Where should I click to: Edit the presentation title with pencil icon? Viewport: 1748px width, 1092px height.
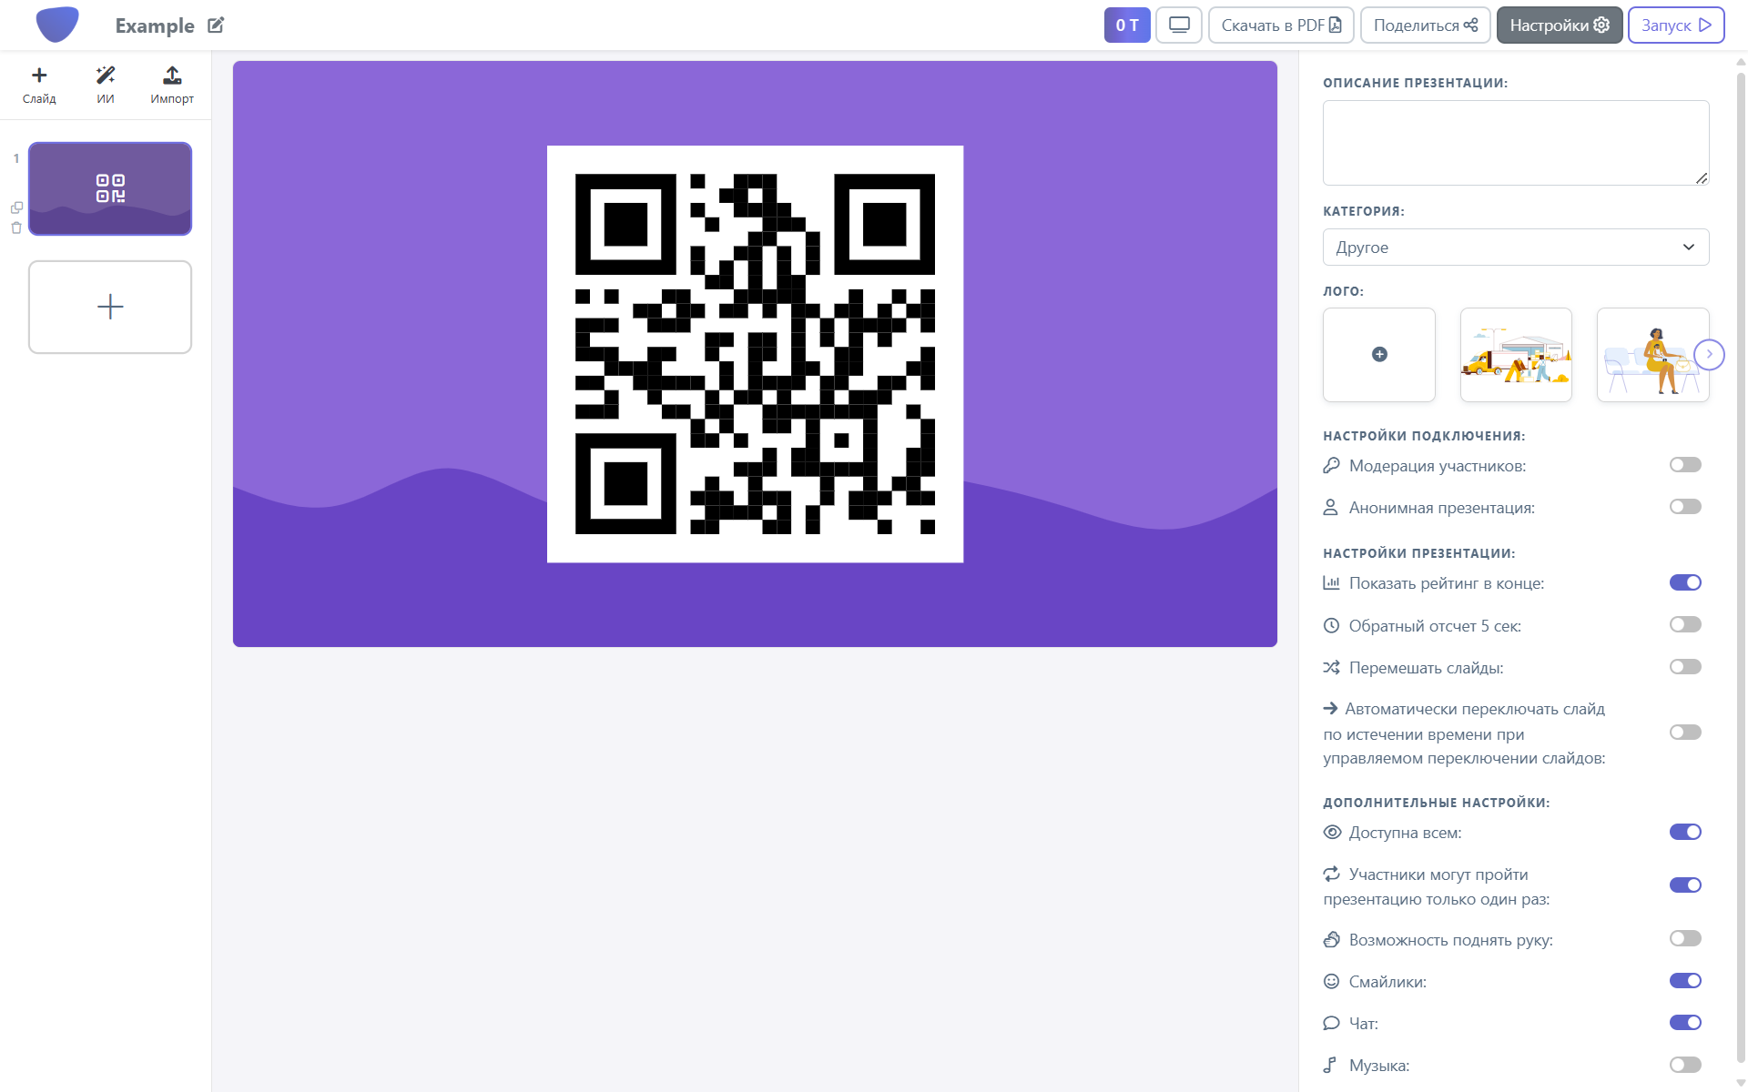(216, 25)
